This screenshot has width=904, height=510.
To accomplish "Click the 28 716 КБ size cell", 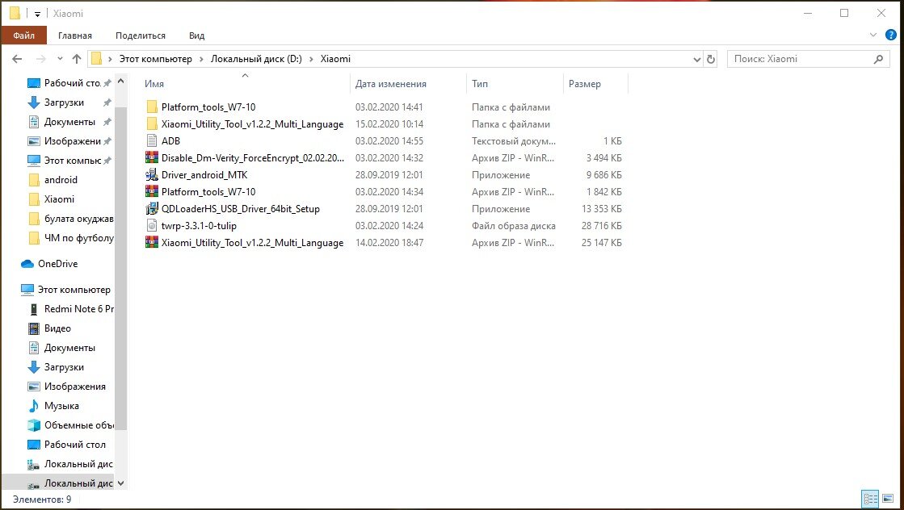I will pos(601,226).
